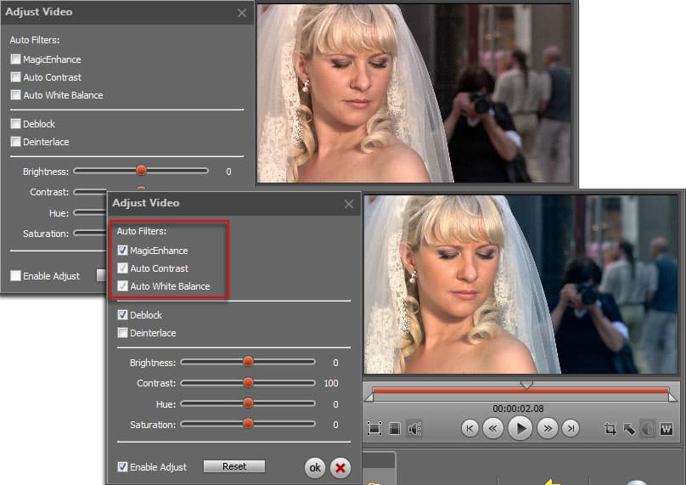Jump to the end of the clip
The width and height of the screenshot is (686, 485).
[571, 428]
